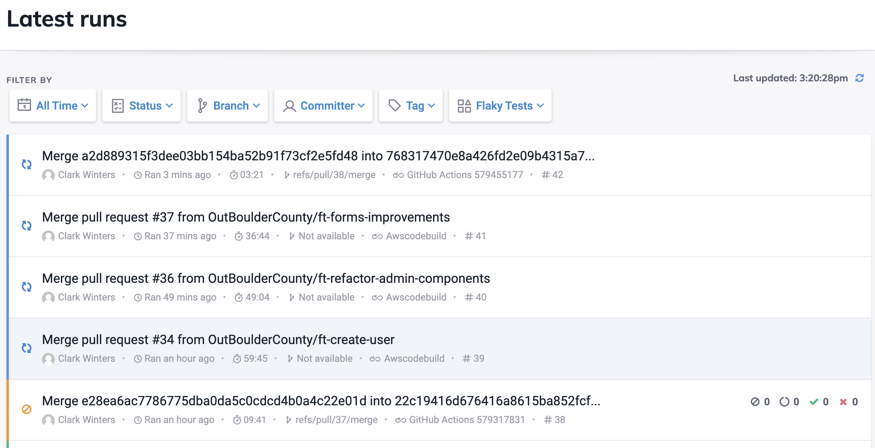
Task: Click the stopwatch icon showing 36:44 duration
Action: pyautogui.click(x=240, y=236)
